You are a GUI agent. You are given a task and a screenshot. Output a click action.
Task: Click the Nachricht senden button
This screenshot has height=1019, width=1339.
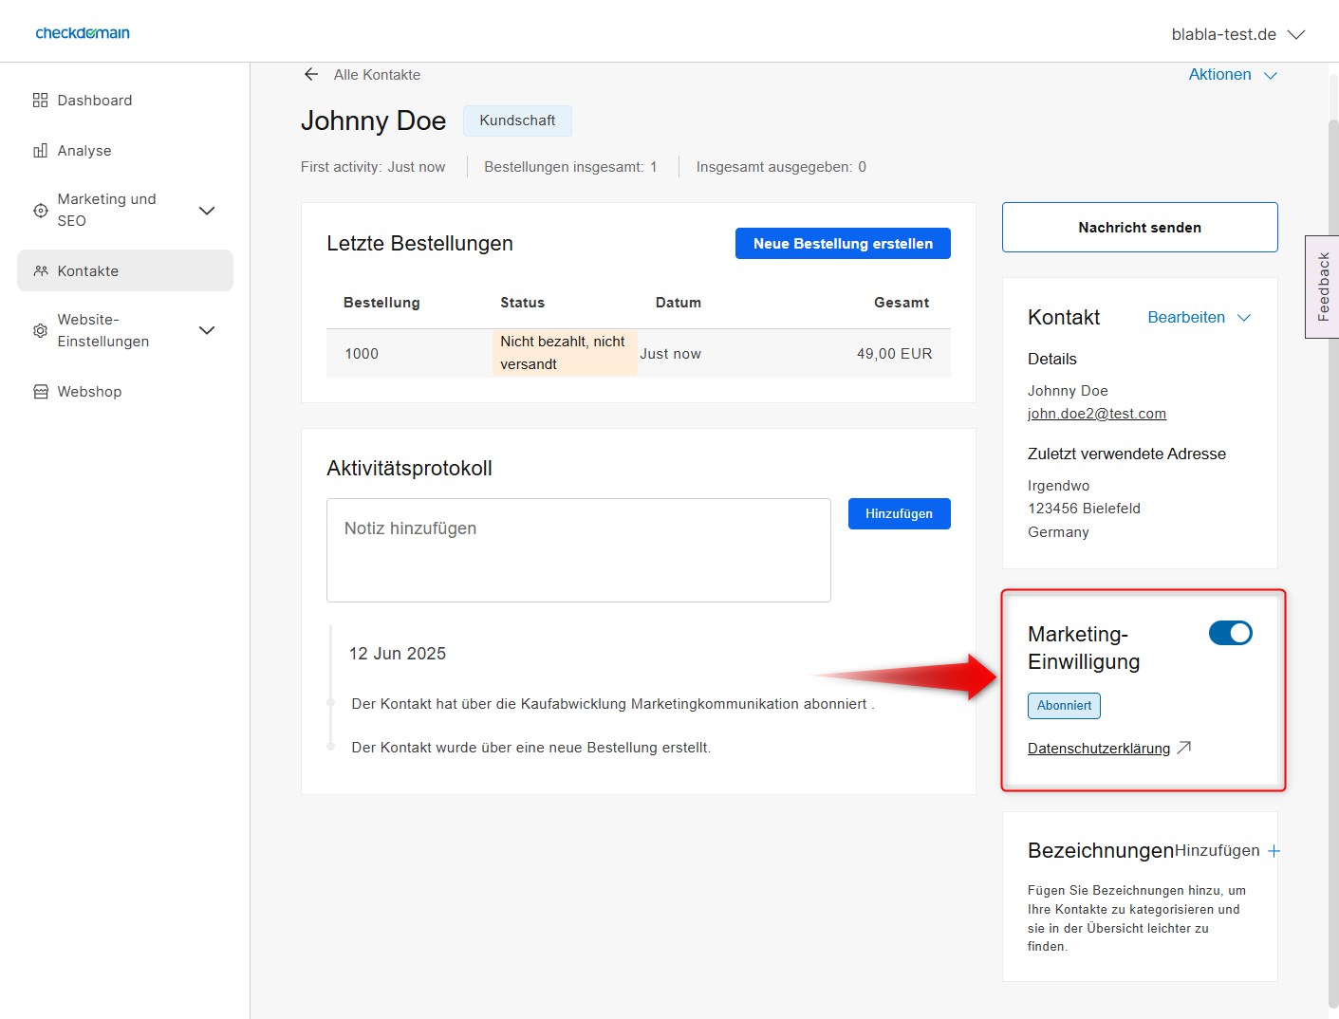[1139, 228]
